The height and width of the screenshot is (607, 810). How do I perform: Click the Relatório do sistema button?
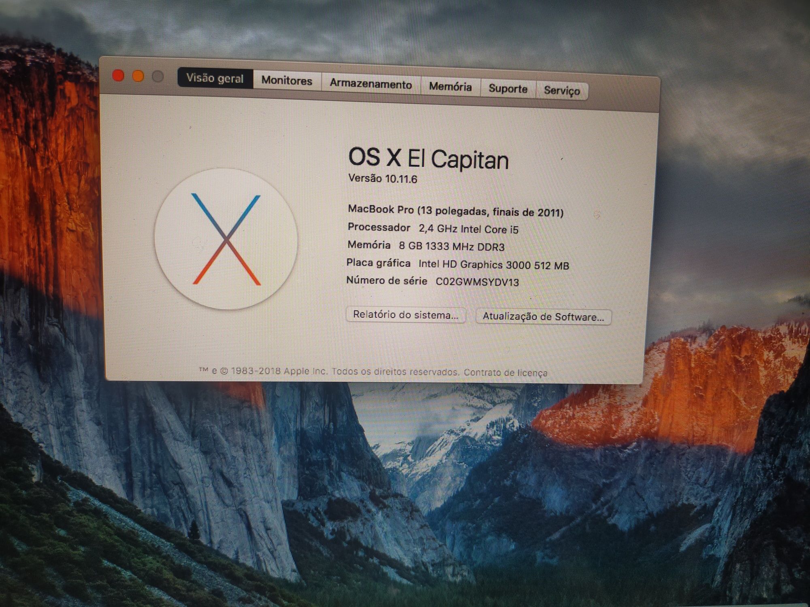[406, 314]
